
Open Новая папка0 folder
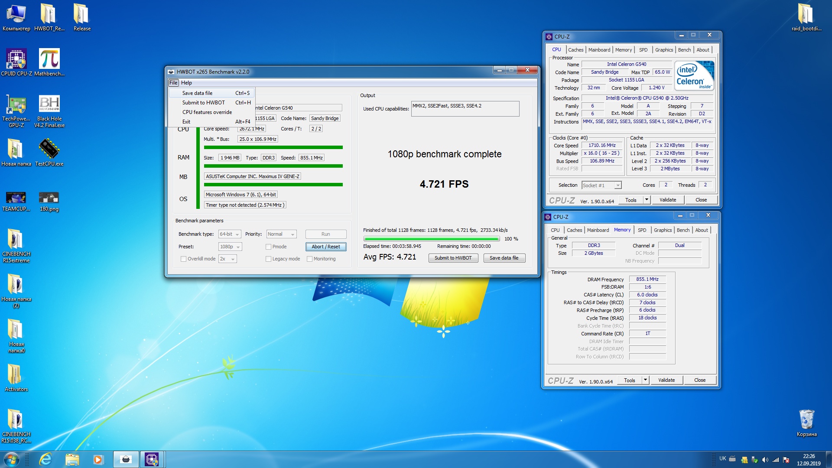(16, 336)
